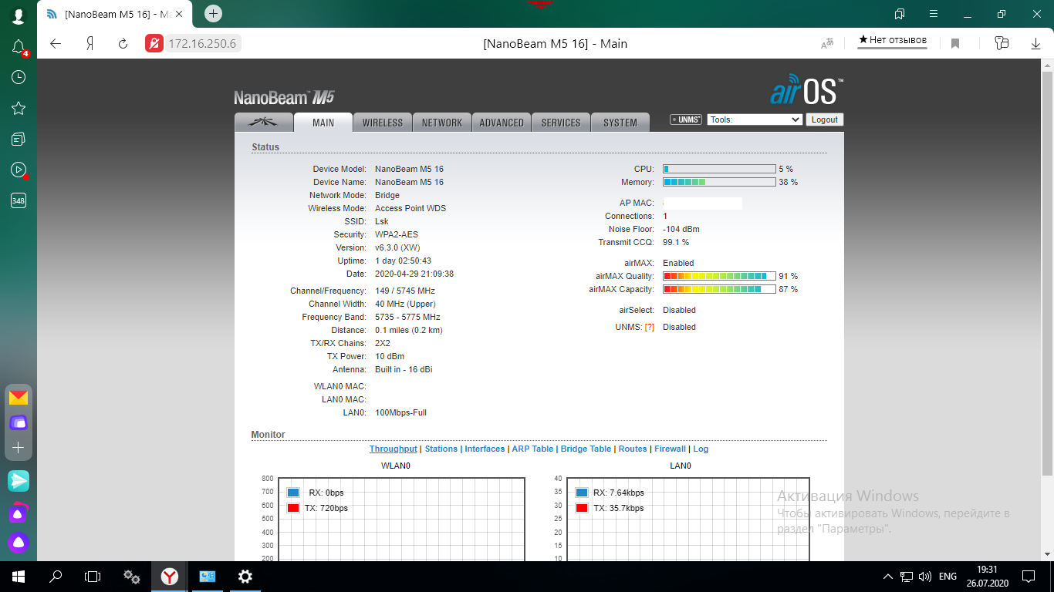1054x592 pixels.
Task: Open Task View on the taskbar
Action: [93, 577]
